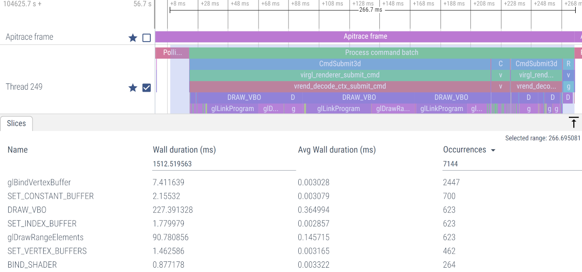Click the glDrawRangeElements row name

pyautogui.click(x=46, y=238)
